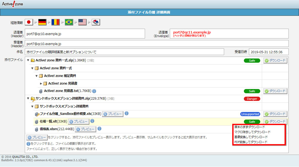
Task: Click the home icon ending the route
Action: (x=95, y=22)
